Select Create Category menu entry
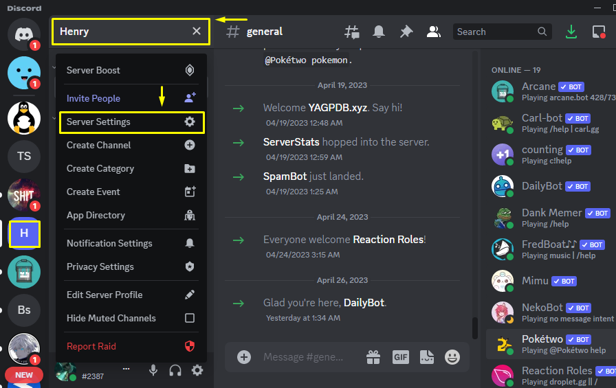The width and height of the screenshot is (616, 388). [131, 169]
